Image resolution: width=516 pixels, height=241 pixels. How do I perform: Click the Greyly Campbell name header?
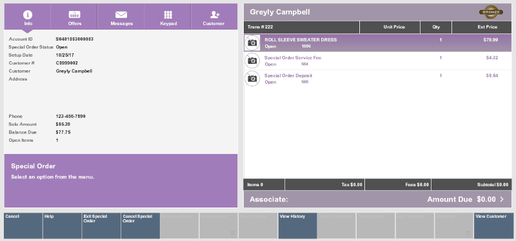280,12
